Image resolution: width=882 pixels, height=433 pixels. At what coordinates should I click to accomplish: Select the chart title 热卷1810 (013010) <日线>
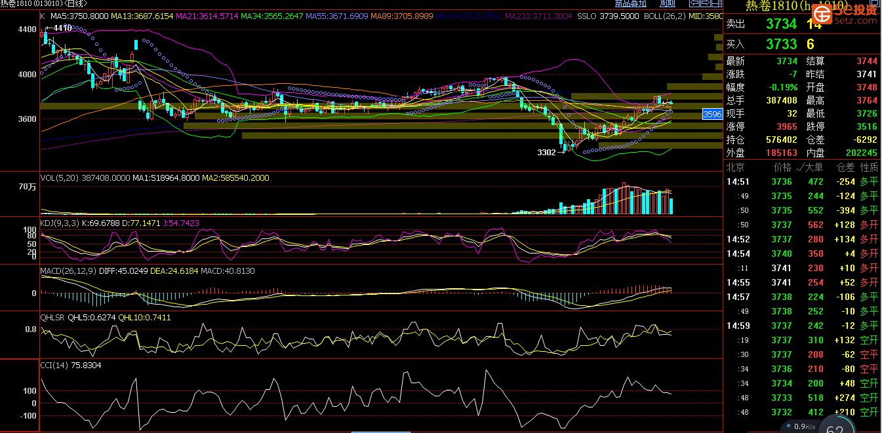[43, 3]
